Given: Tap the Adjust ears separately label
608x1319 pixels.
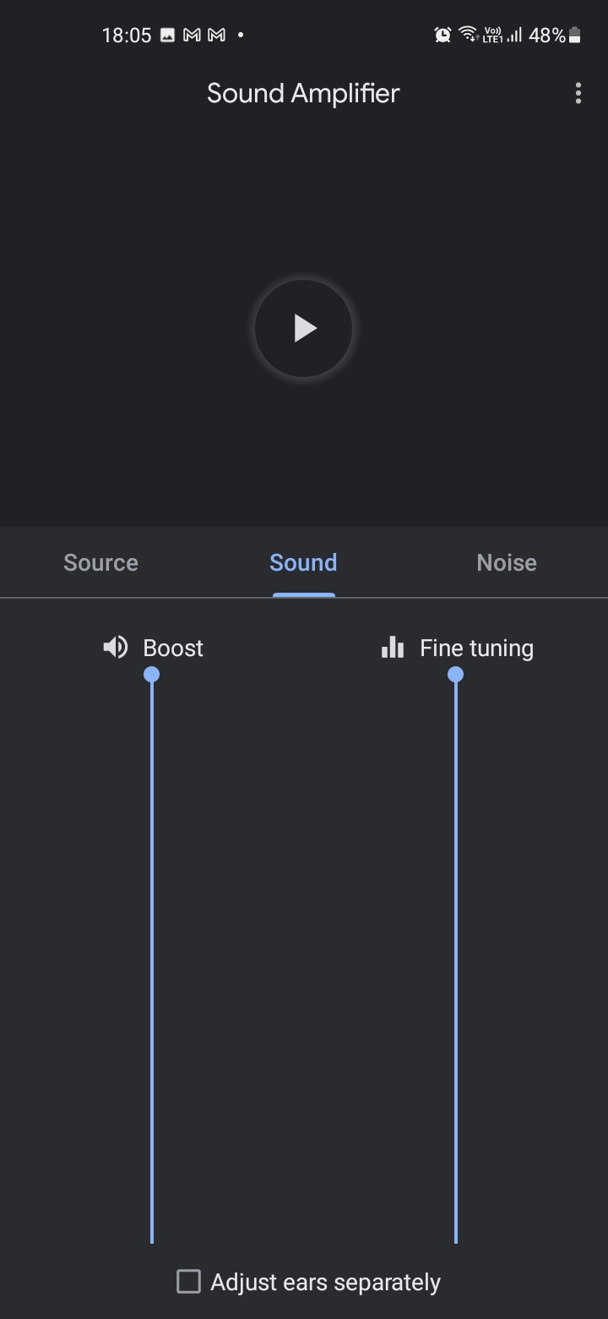Looking at the screenshot, I should (x=325, y=1283).
